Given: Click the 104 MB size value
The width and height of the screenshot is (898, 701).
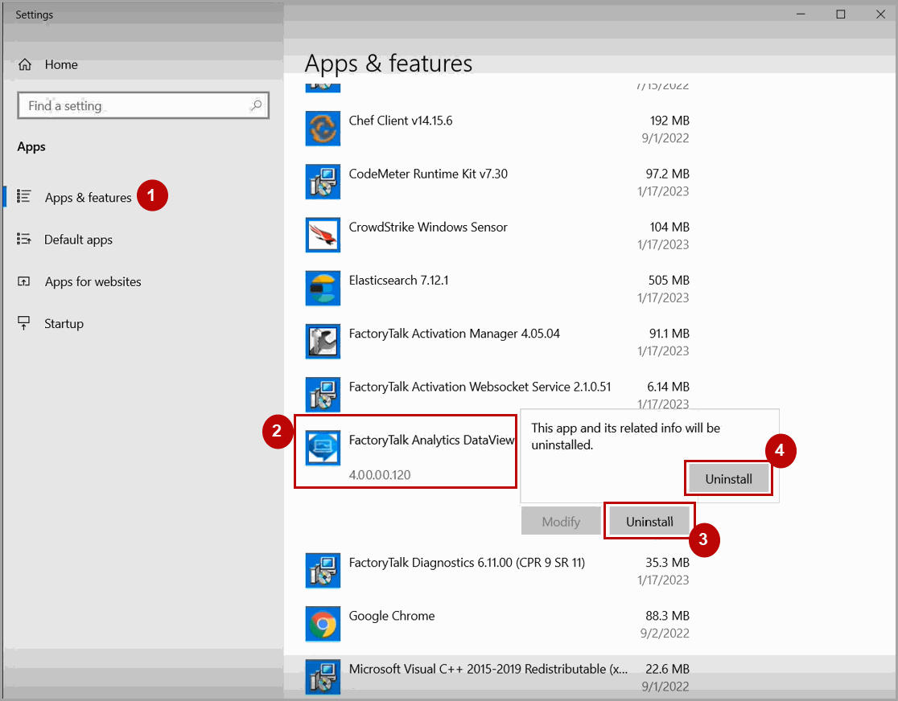Looking at the screenshot, I should 669,228.
